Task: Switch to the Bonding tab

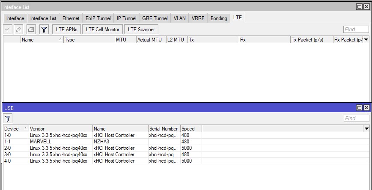Action: (x=219, y=18)
